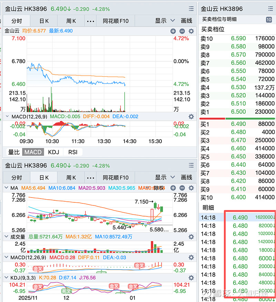
Task: Click 卖8 volume 790000
Action: click(x=265, y=55)
